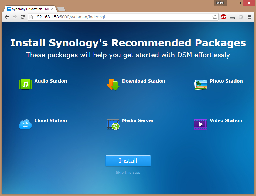
Task: Skip this step link
Action: click(x=128, y=172)
